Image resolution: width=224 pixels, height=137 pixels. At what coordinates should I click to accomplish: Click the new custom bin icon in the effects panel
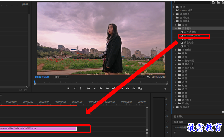point(223,112)
